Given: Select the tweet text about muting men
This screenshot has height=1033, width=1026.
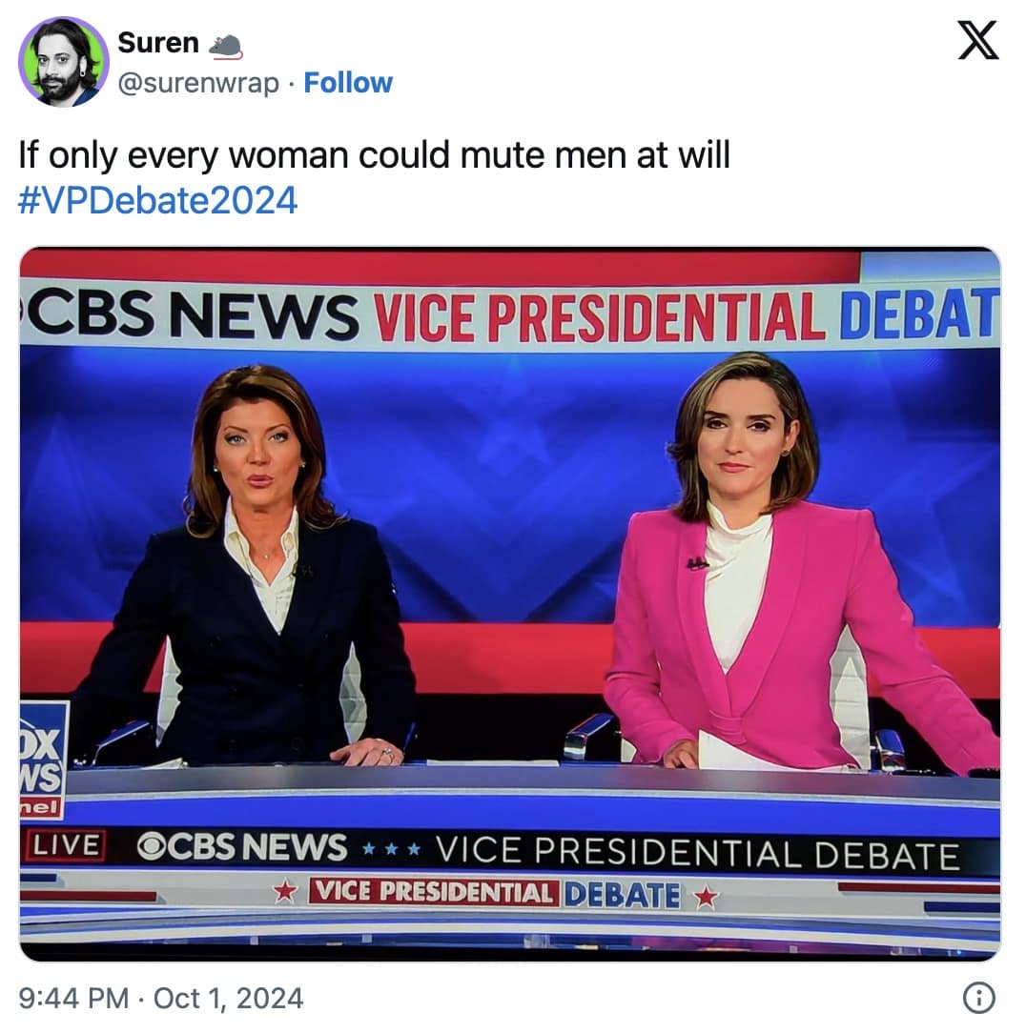Looking at the screenshot, I should pyautogui.click(x=374, y=155).
